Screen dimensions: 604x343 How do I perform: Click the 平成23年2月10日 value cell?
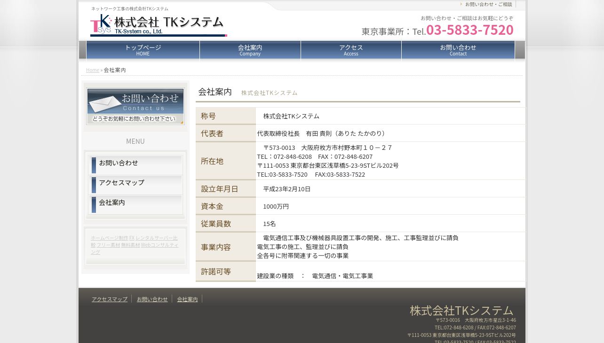[391, 189]
